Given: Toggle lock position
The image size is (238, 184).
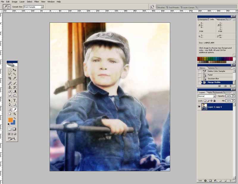Looking at the screenshot, I should pos(211,101).
